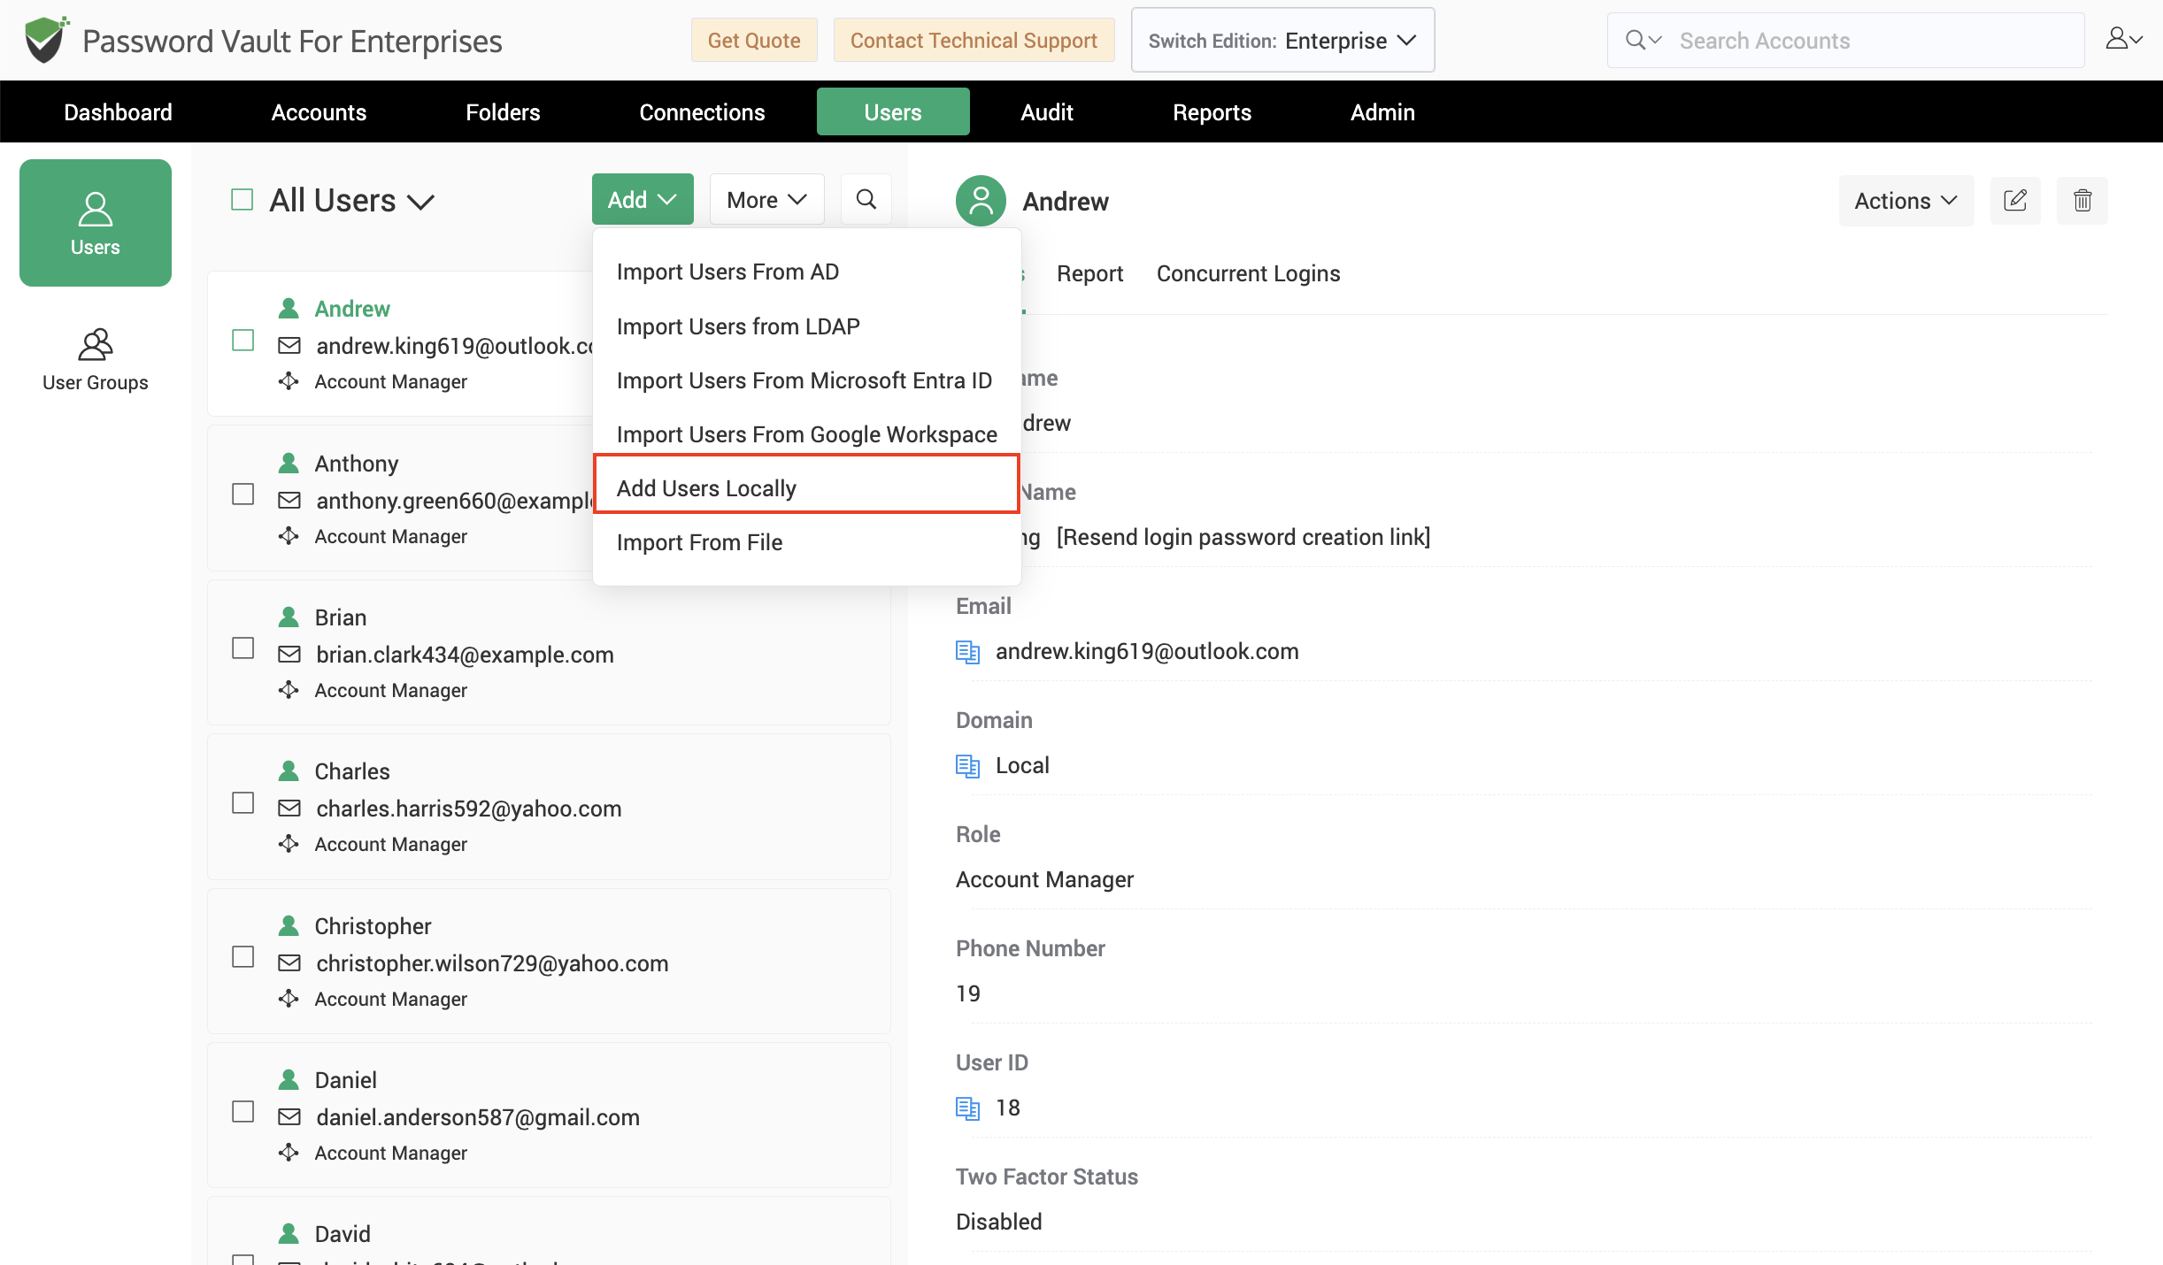
Task: Open the Actions dropdown for Andrew
Action: click(1906, 201)
